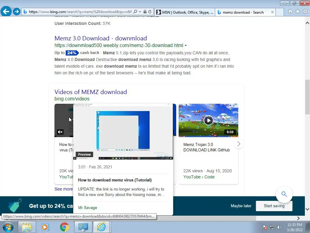
Task: Go forward using the browser Forward arrow
Action: [x=17, y=12]
